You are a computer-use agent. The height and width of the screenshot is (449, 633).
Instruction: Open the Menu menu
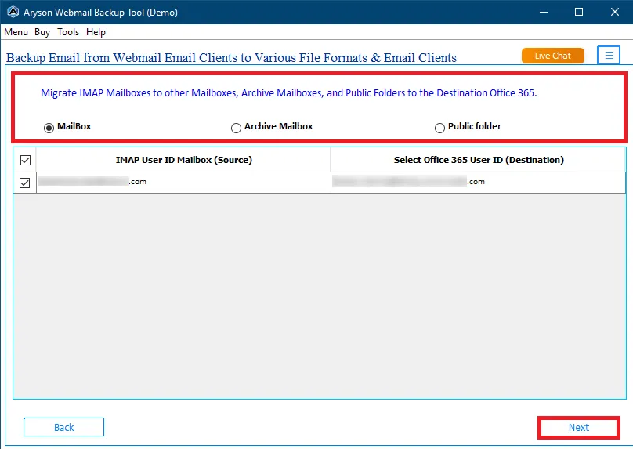tap(16, 32)
